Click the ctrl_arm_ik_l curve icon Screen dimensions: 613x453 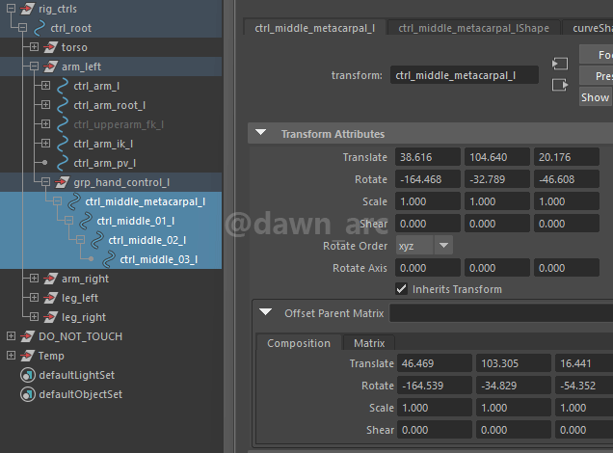[63, 144]
